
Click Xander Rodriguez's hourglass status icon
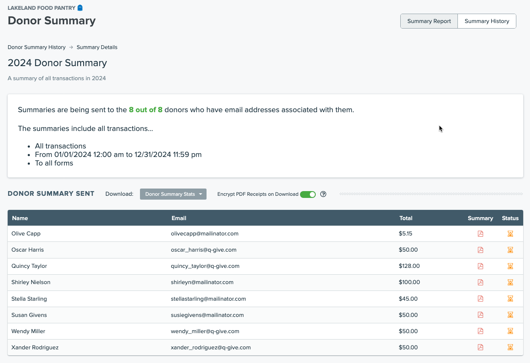pyautogui.click(x=510, y=347)
